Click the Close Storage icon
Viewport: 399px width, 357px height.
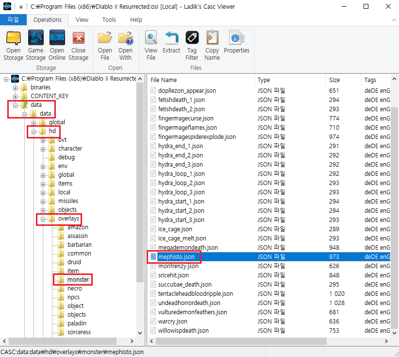[79, 38]
